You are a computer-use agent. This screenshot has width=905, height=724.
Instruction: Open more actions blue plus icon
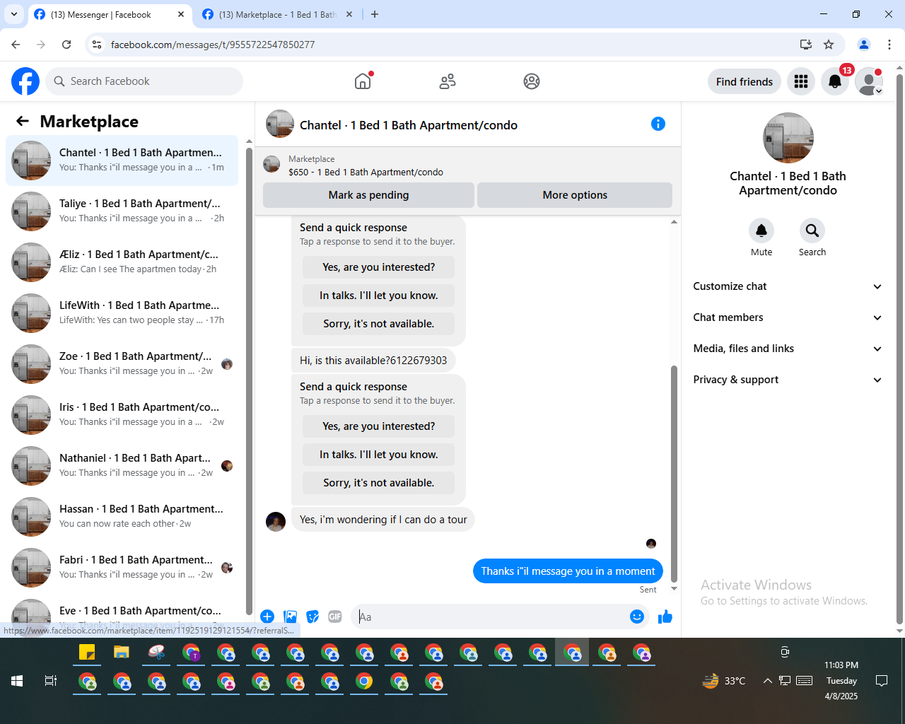(x=267, y=617)
